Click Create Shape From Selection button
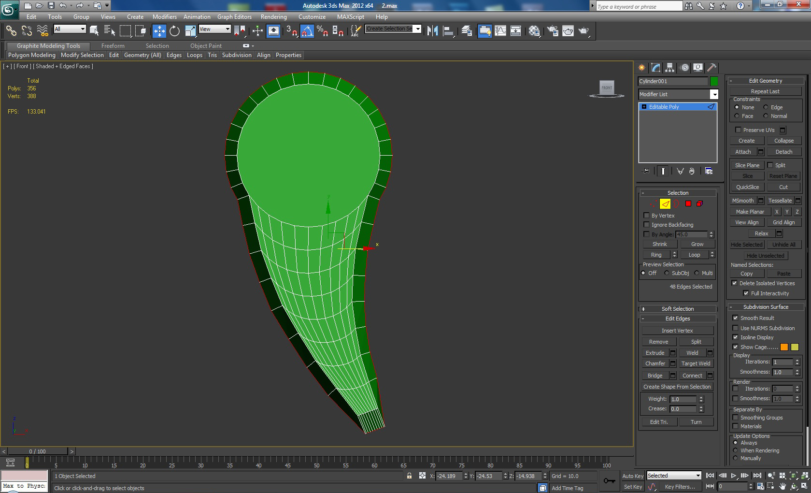 pos(677,387)
